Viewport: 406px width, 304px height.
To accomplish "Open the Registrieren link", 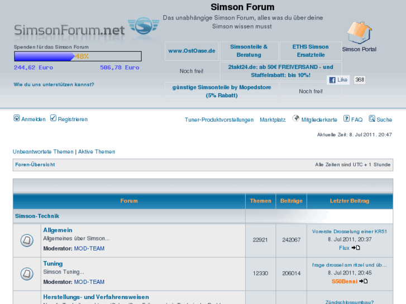I will pos(73,119).
